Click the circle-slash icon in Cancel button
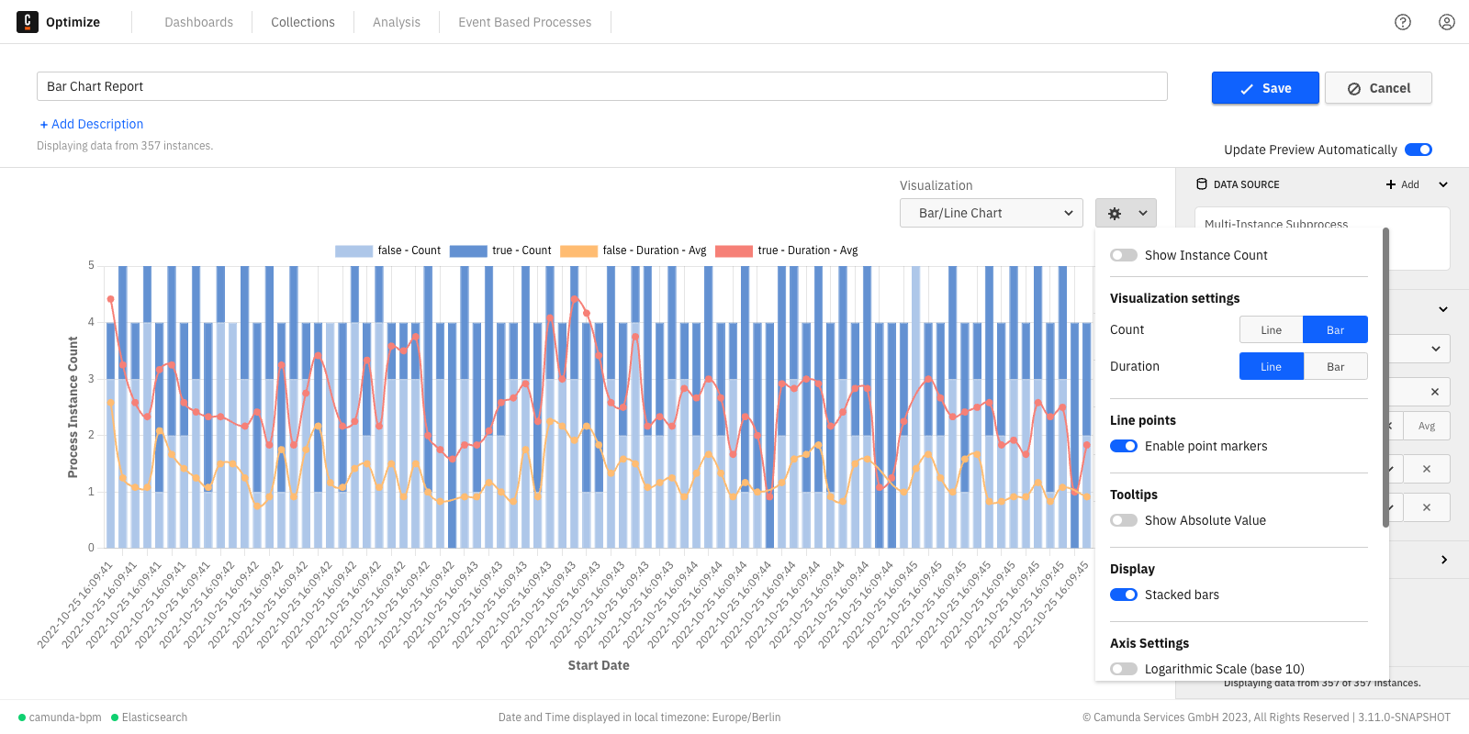Screen dimensions: 1469x734 [1354, 89]
